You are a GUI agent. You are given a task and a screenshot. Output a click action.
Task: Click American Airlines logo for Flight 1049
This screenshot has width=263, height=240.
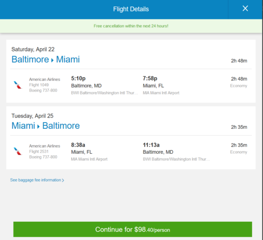(18, 85)
